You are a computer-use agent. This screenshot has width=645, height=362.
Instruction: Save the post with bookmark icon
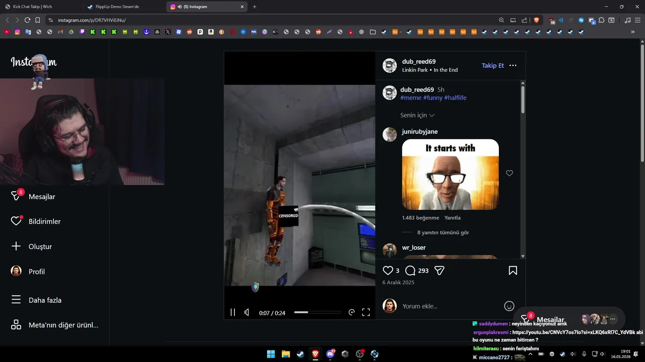(513, 270)
